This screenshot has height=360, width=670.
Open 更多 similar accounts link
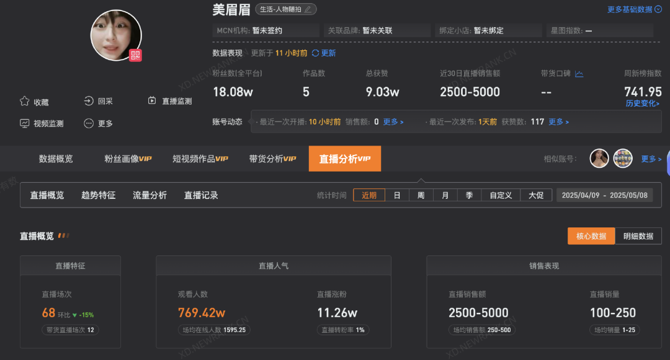651,159
